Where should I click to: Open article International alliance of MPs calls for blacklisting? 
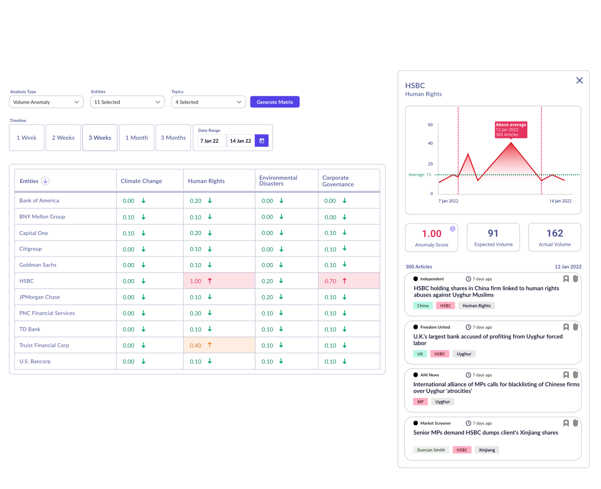pyautogui.click(x=496, y=387)
